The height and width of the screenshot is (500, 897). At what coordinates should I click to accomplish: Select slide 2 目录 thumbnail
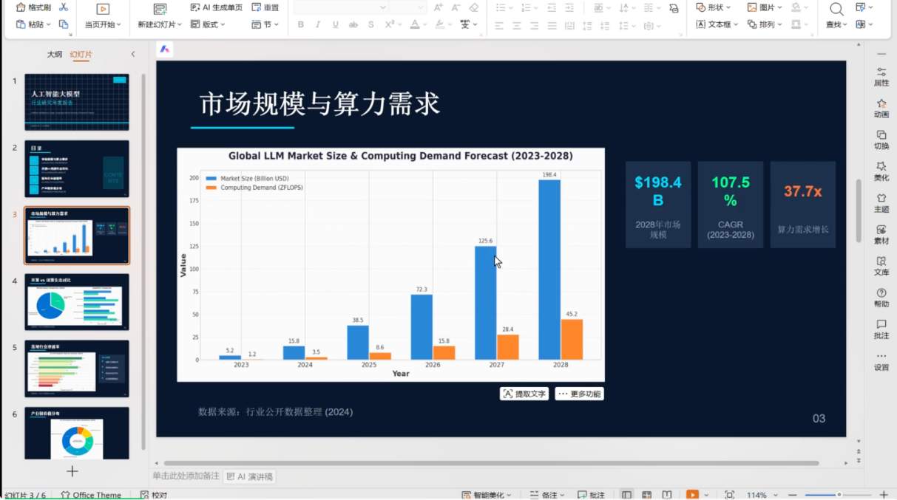pyautogui.click(x=77, y=168)
